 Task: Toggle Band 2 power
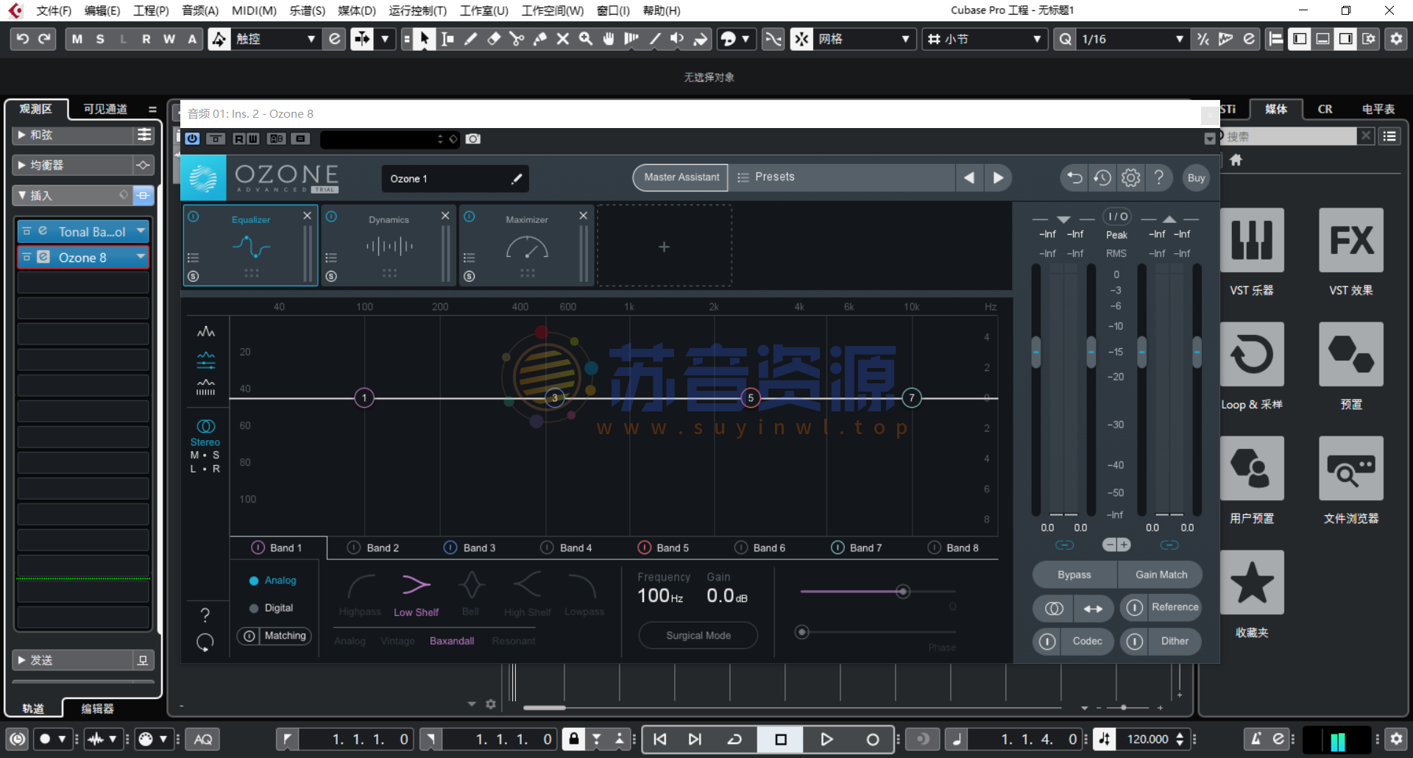point(354,548)
